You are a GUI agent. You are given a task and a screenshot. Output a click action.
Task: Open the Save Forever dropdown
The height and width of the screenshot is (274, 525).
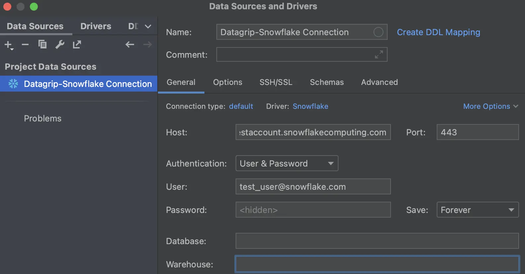(x=478, y=210)
